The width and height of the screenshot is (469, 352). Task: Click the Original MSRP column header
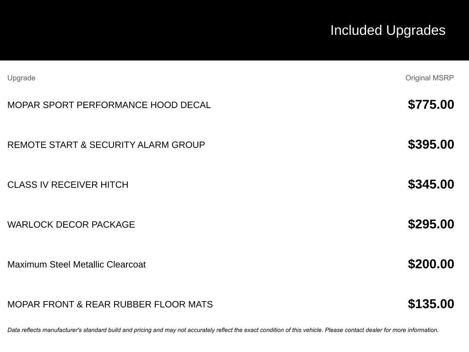429,78
